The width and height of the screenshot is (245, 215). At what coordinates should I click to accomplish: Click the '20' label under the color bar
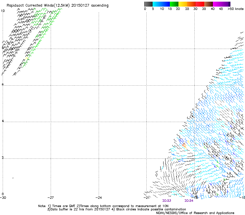tap(178, 9)
